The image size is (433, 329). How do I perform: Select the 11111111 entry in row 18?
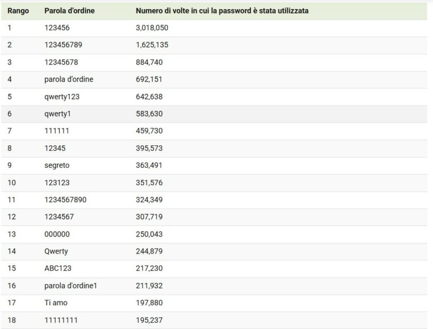point(61,320)
